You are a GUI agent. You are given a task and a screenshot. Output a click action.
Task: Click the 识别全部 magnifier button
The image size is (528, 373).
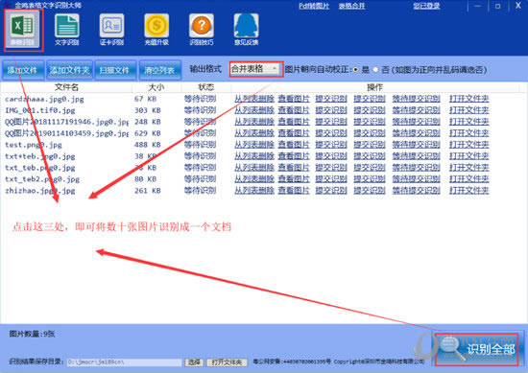pyautogui.click(x=476, y=350)
